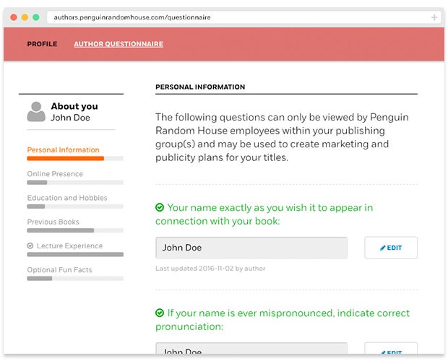The width and height of the screenshot is (448, 361).
Task: Click the new tab plus icon
Action: (434, 17)
